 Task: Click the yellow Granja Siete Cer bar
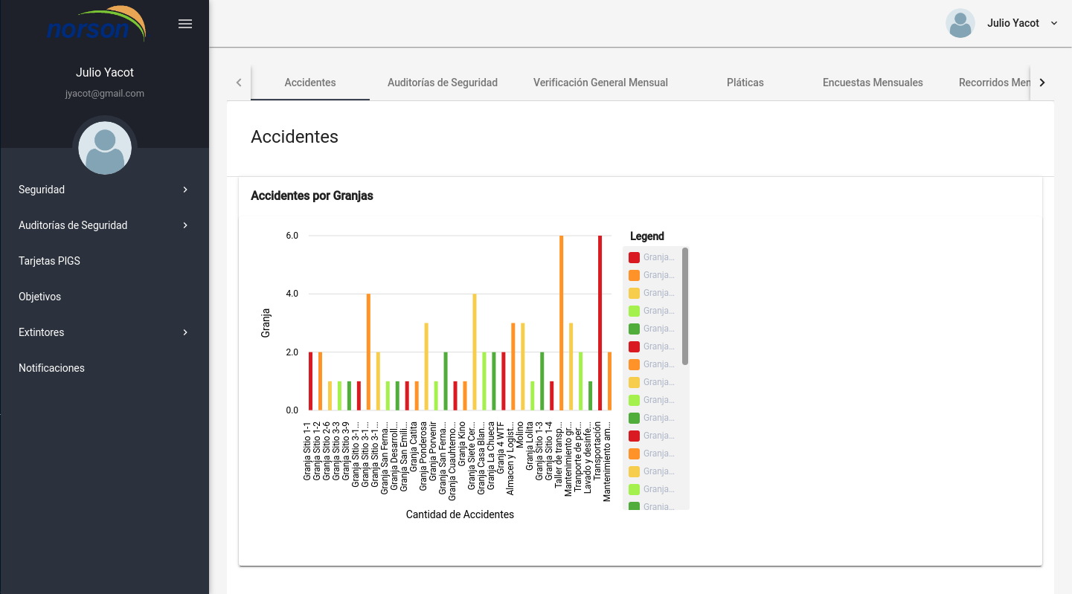coord(475,352)
